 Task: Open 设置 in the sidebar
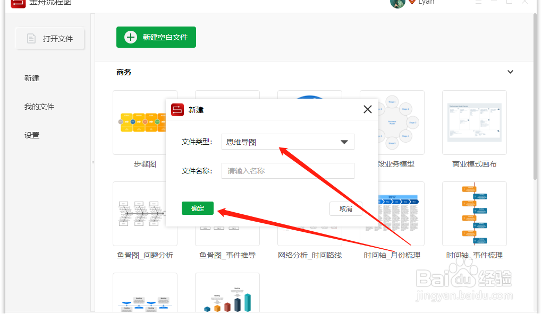point(32,136)
